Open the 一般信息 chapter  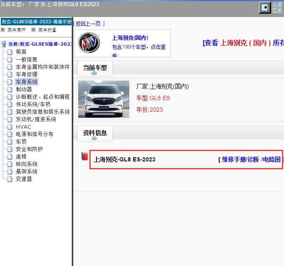[x=27, y=59]
